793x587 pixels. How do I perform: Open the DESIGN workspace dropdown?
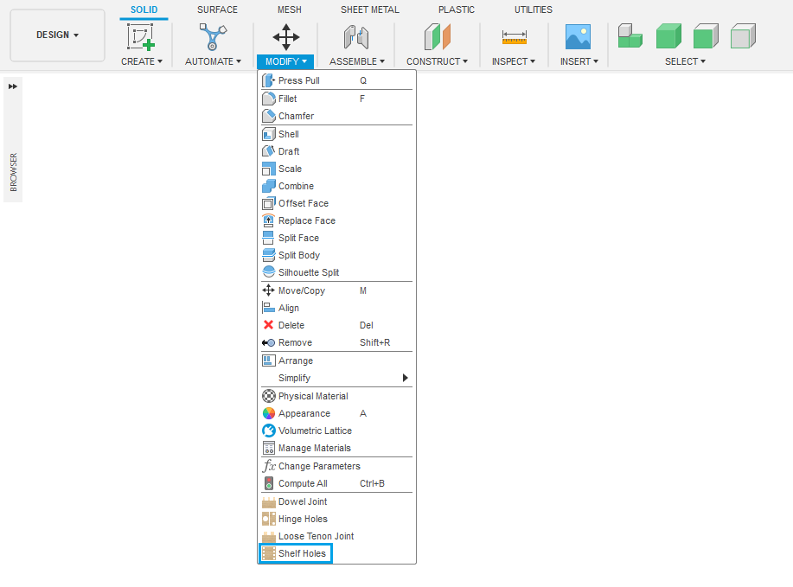[x=58, y=35]
